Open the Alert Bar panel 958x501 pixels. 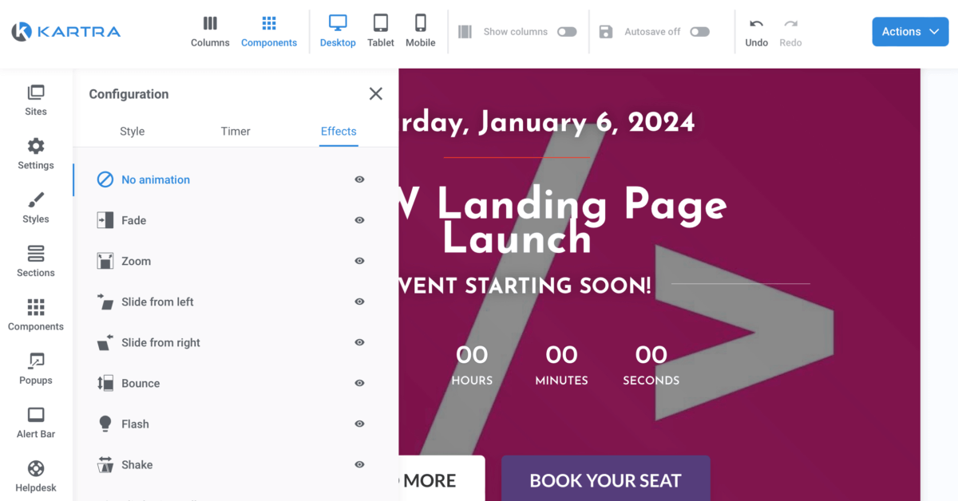[36, 422]
